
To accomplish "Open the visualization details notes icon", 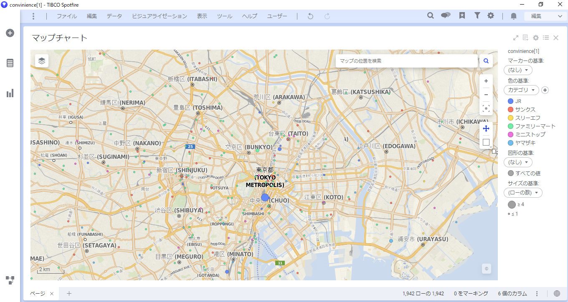I will pos(526,38).
